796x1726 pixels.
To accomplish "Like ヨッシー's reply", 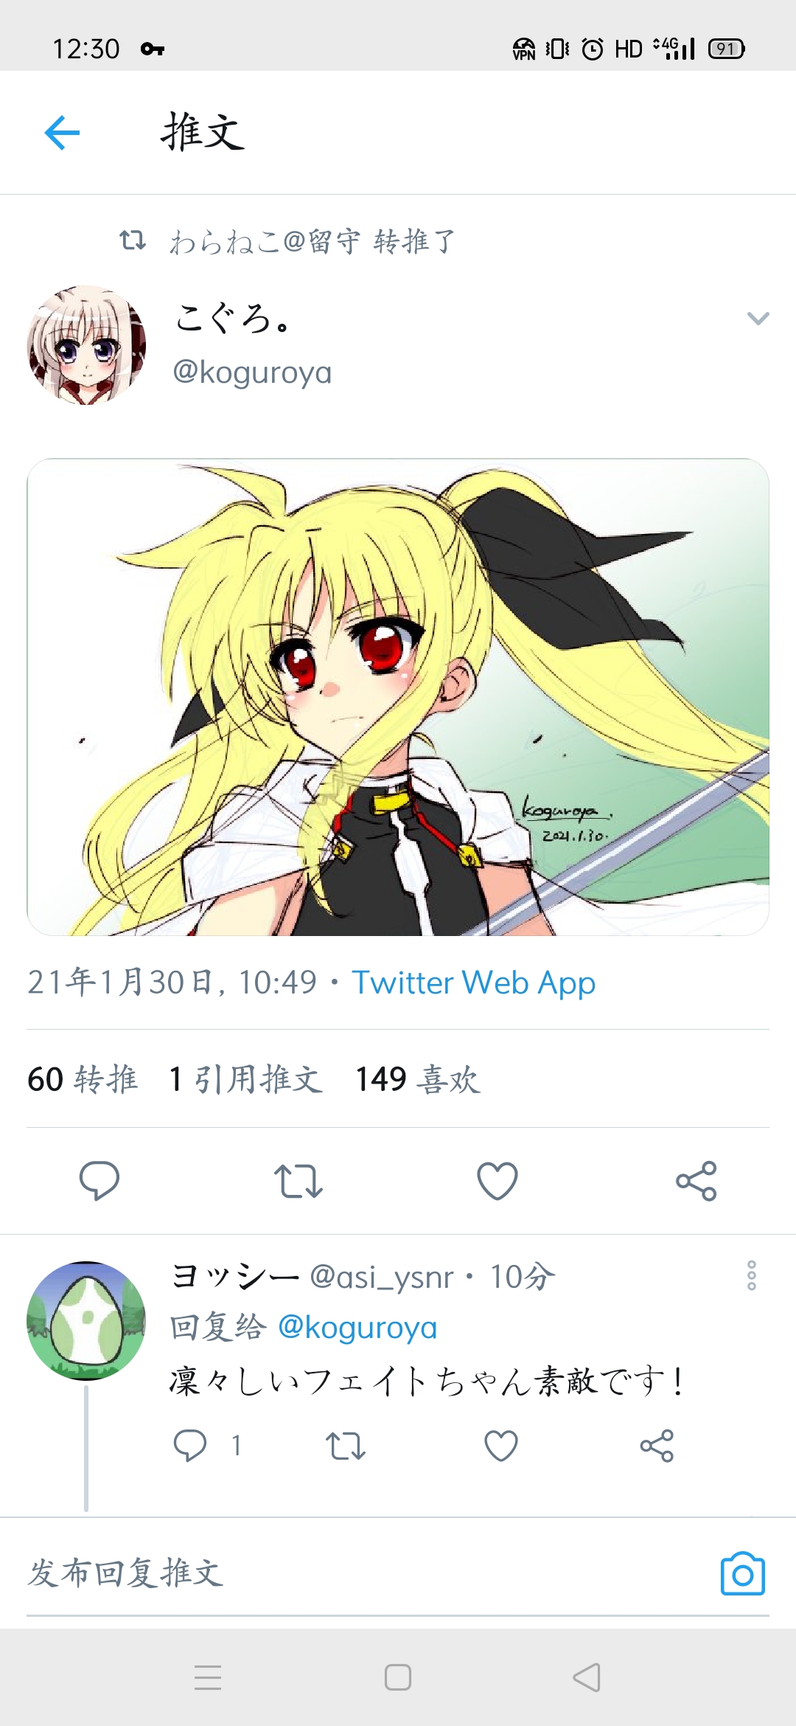I will (501, 1445).
